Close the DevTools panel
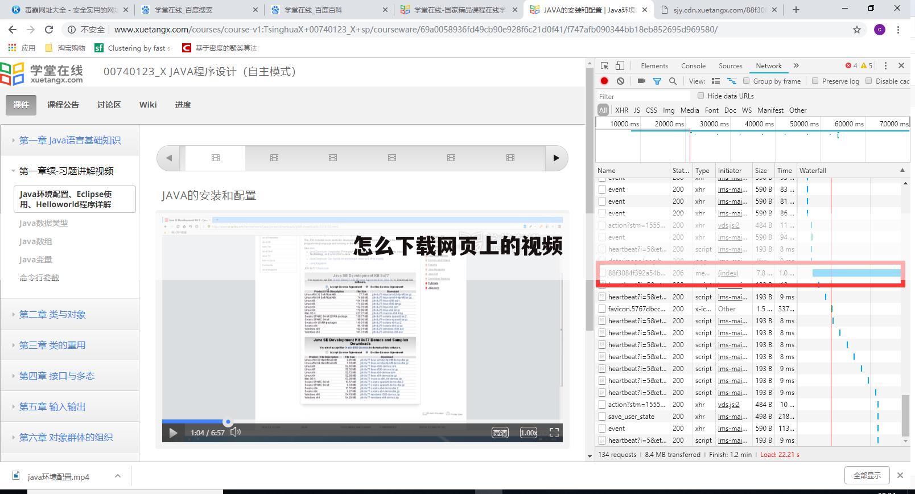Screen dimensions: 915x494 point(901,65)
